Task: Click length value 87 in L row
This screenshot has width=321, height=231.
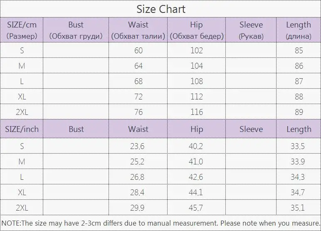Action: pyautogui.click(x=299, y=81)
